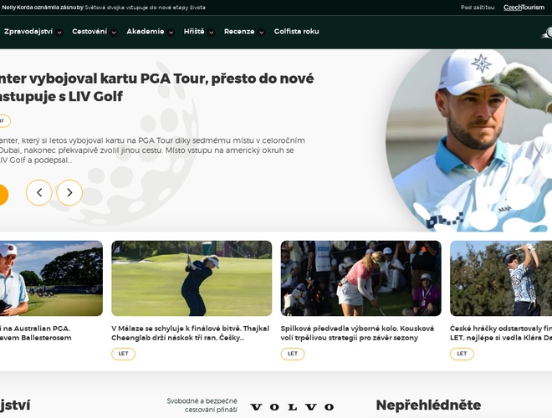
Task: Advance carousel with right arrow button
Action: [x=69, y=192]
